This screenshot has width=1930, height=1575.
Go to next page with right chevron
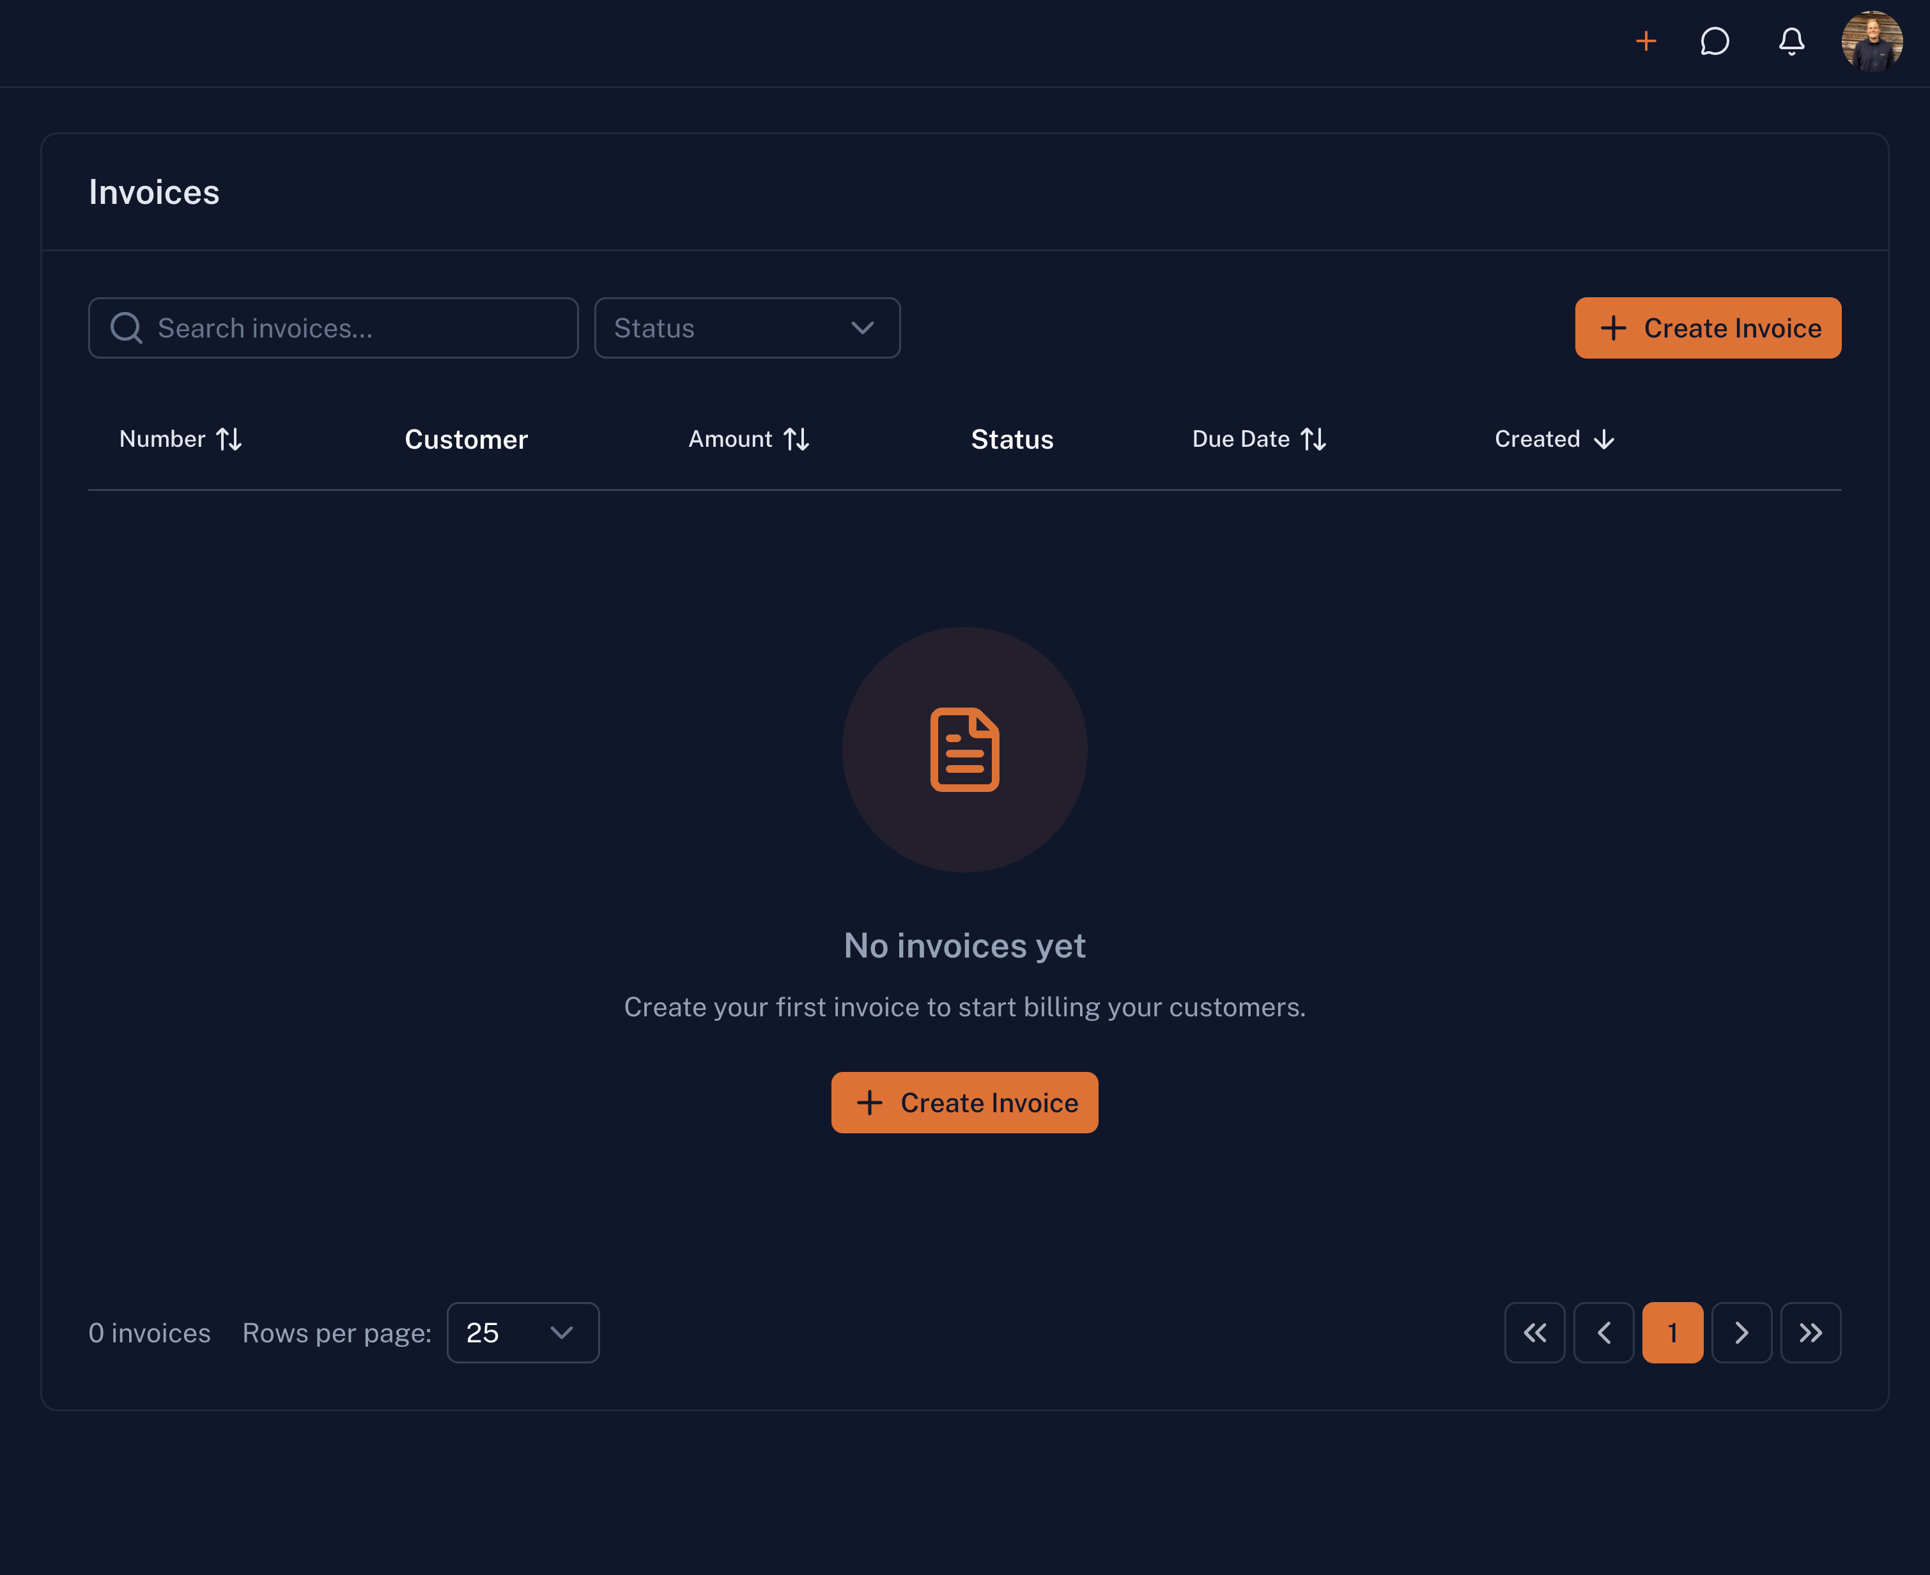pos(1741,1333)
